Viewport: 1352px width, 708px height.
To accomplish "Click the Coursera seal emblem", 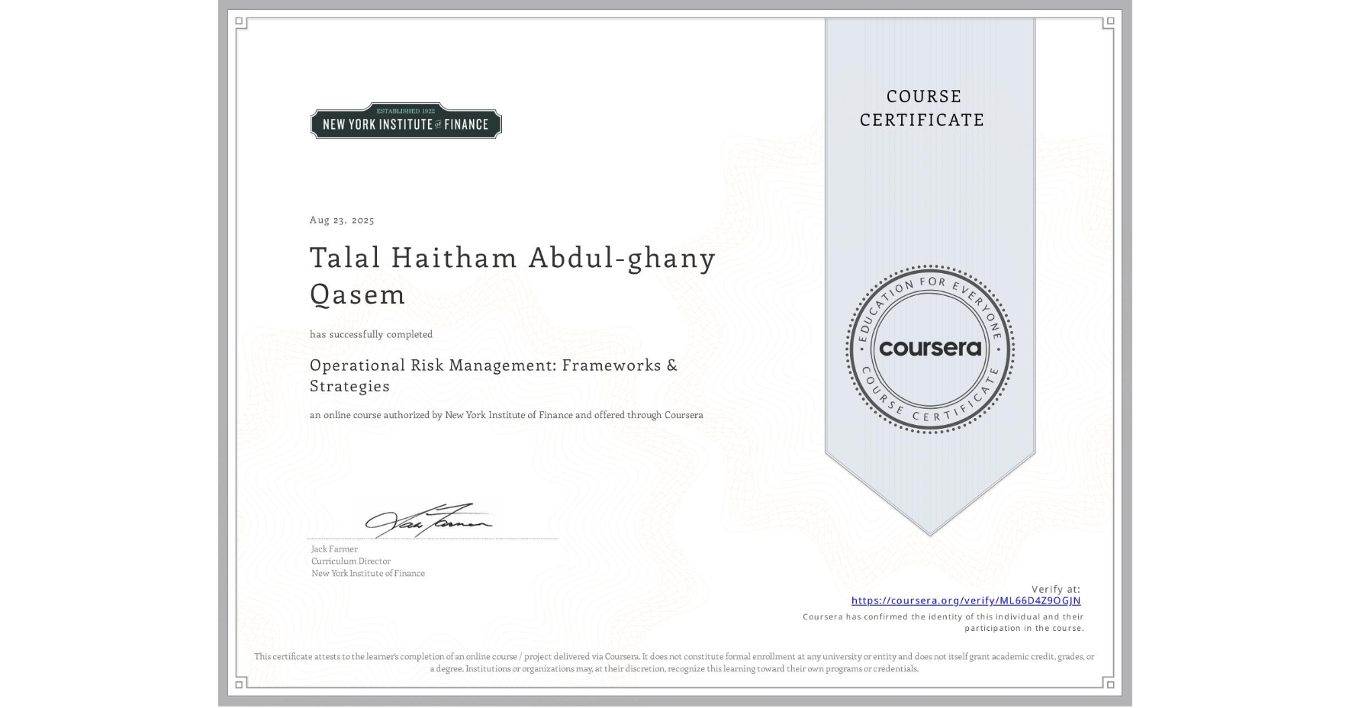I will tap(929, 349).
